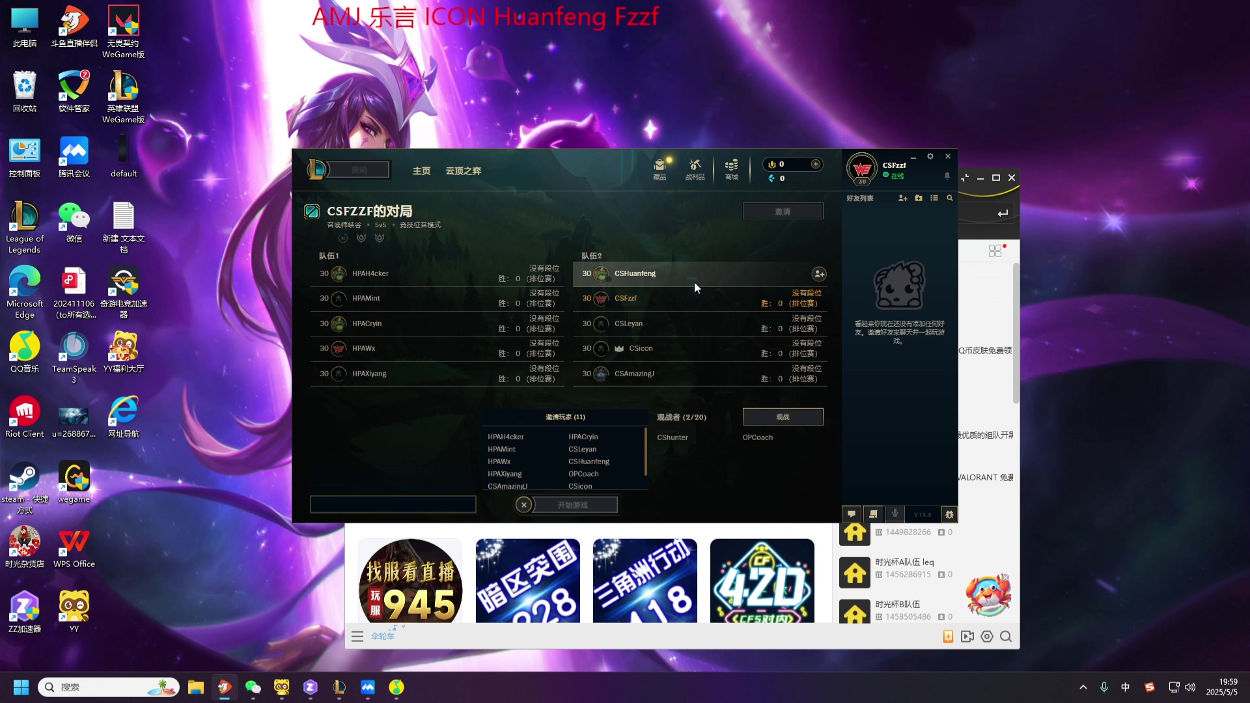Click the League logo play emblem
The height and width of the screenshot is (703, 1250).
pos(317,170)
